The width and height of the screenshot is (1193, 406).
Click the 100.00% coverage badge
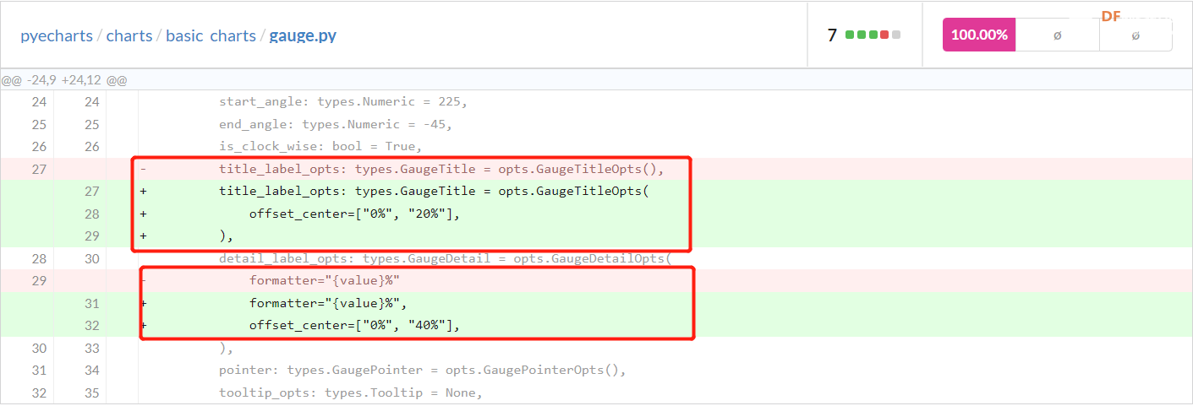[979, 35]
